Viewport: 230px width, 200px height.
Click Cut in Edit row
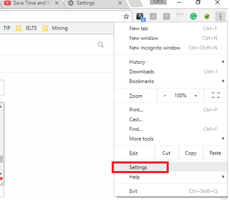point(167,153)
